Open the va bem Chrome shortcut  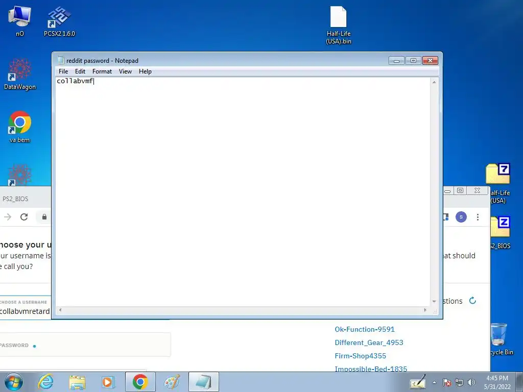(x=20, y=127)
